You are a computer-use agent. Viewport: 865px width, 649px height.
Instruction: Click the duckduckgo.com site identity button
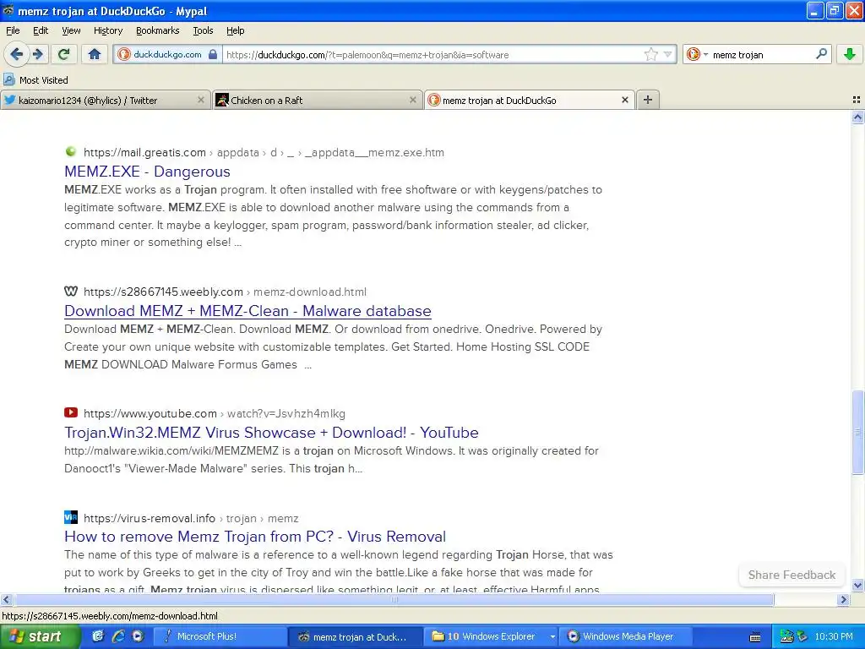tap(168, 54)
